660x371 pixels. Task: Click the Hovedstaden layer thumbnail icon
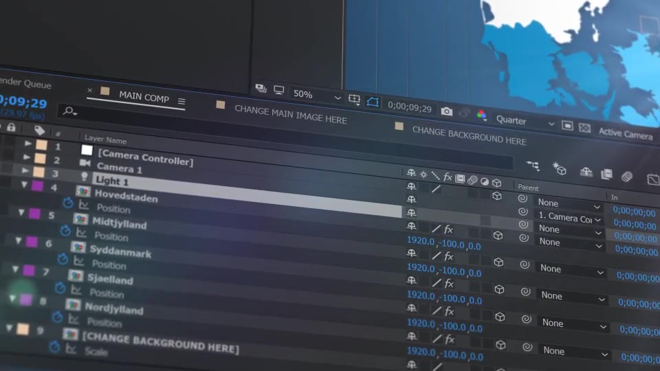pos(83,192)
